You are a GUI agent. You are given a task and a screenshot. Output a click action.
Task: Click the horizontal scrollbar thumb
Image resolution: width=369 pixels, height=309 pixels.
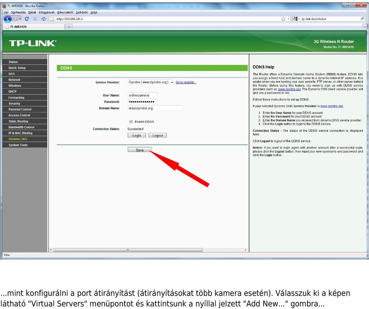point(128,250)
